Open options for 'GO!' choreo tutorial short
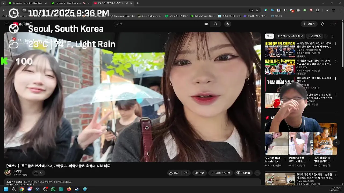The width and height of the screenshot is (344, 193). (x=286, y=159)
